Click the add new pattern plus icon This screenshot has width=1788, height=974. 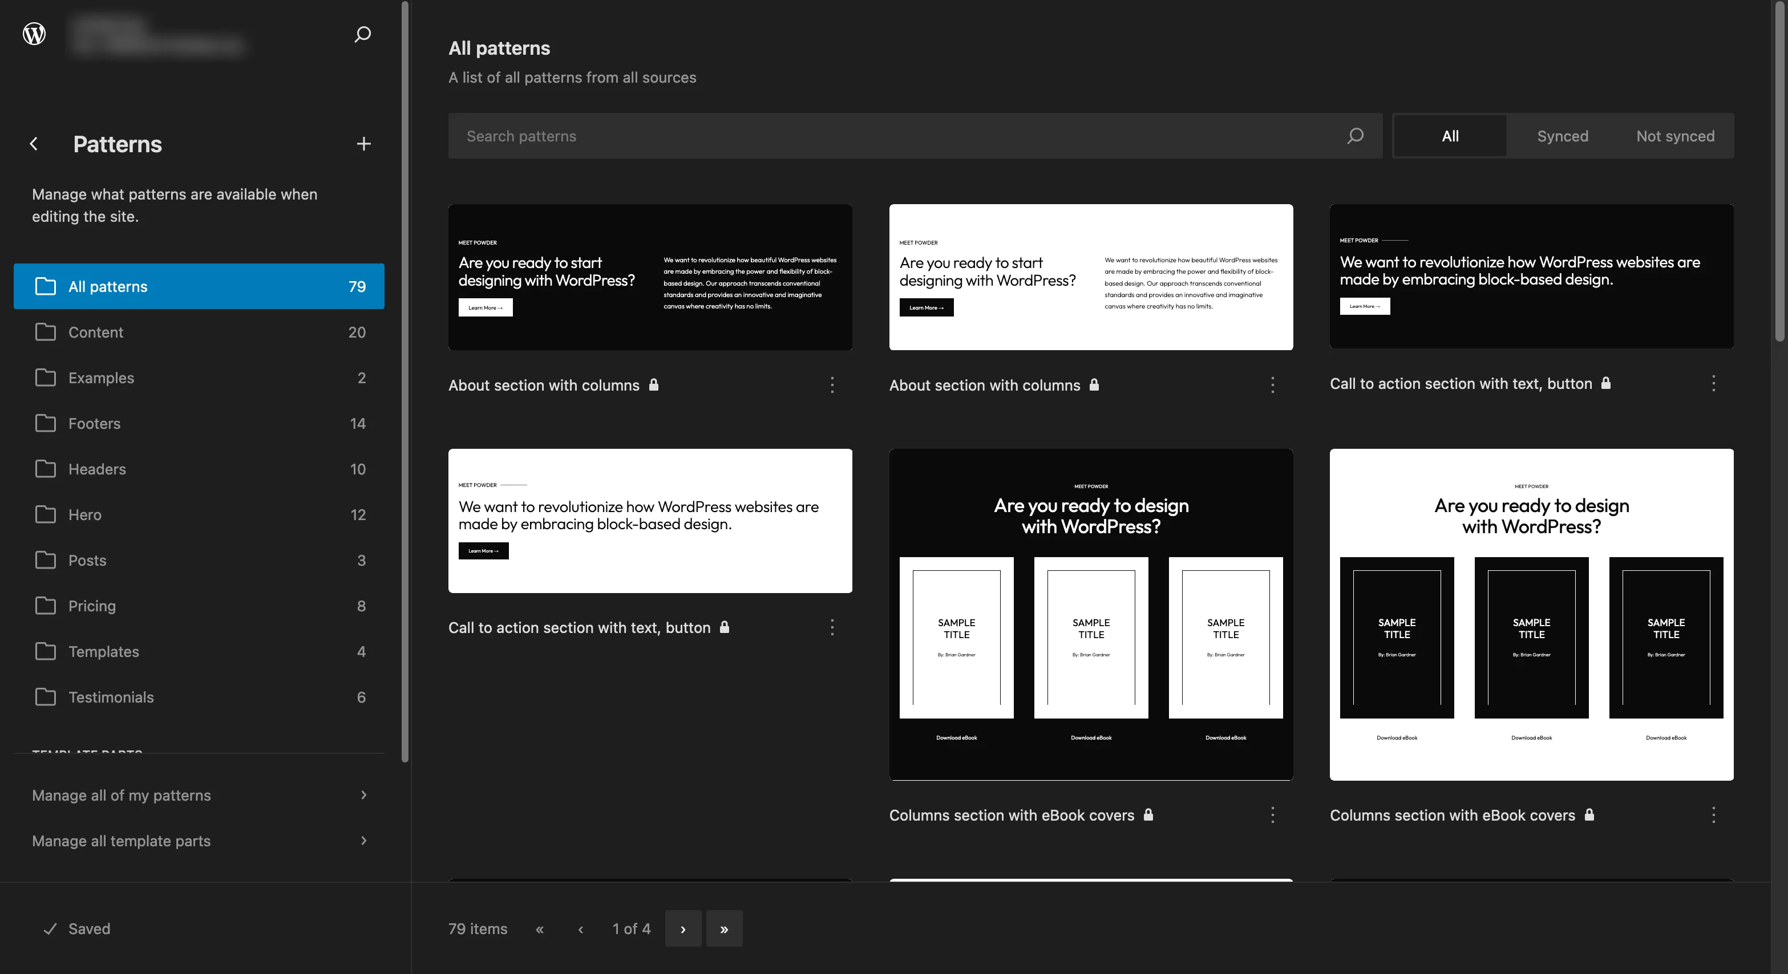coord(363,144)
